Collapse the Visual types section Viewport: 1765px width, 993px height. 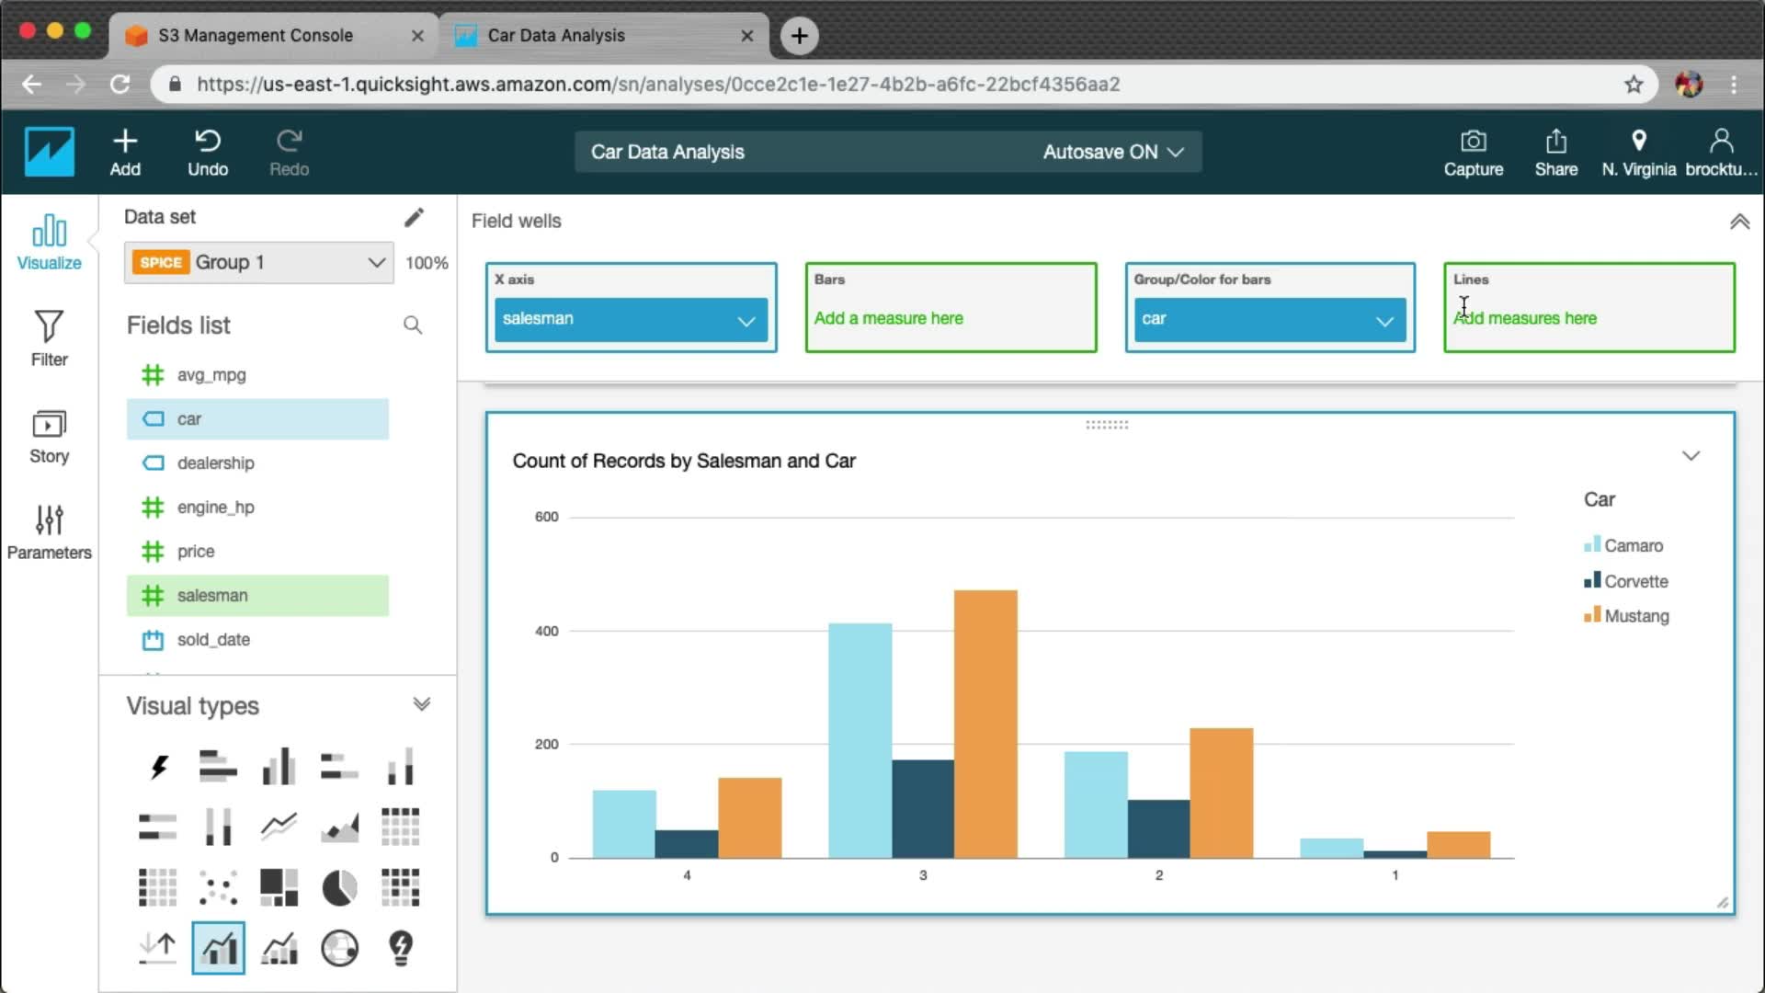click(x=421, y=705)
